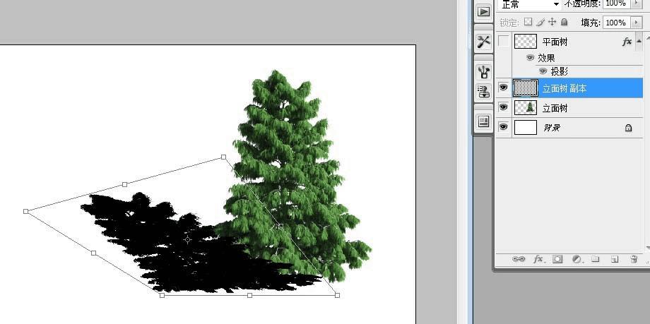Image resolution: width=650 pixels, height=324 pixels.
Task: Click the top-right transform corner handle
Action: click(x=223, y=157)
